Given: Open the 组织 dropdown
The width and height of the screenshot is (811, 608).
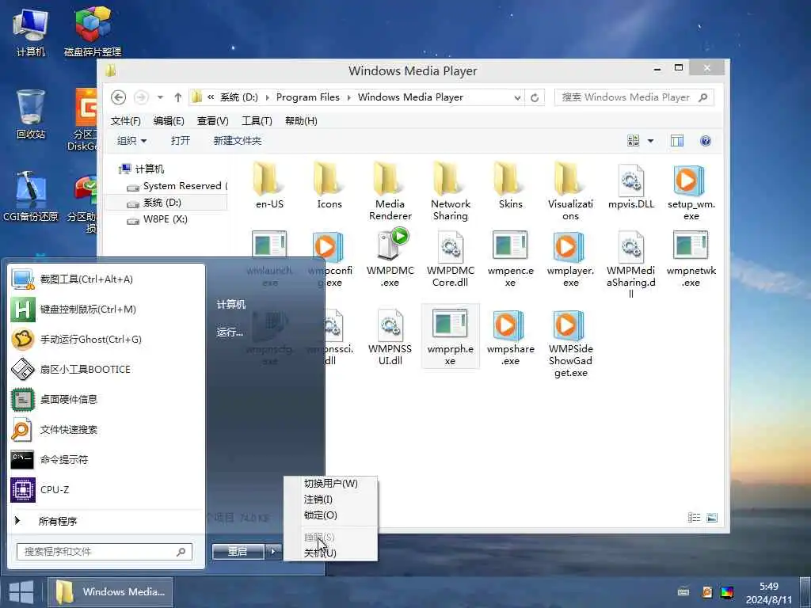Looking at the screenshot, I should click(131, 141).
